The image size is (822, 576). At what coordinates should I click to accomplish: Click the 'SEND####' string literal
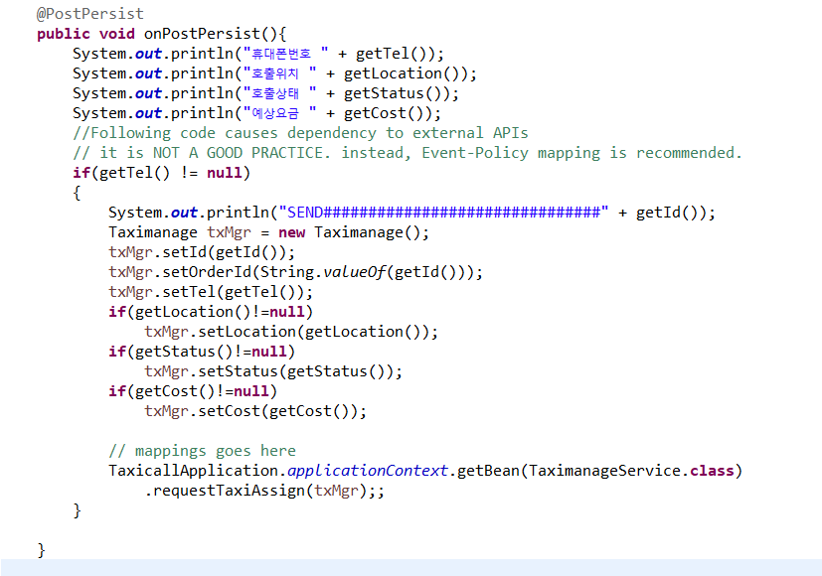[443, 213]
